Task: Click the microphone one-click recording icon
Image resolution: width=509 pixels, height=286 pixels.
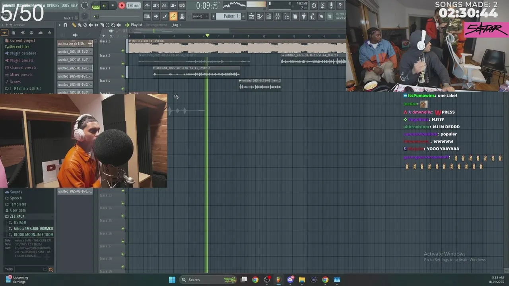Action: [331, 6]
